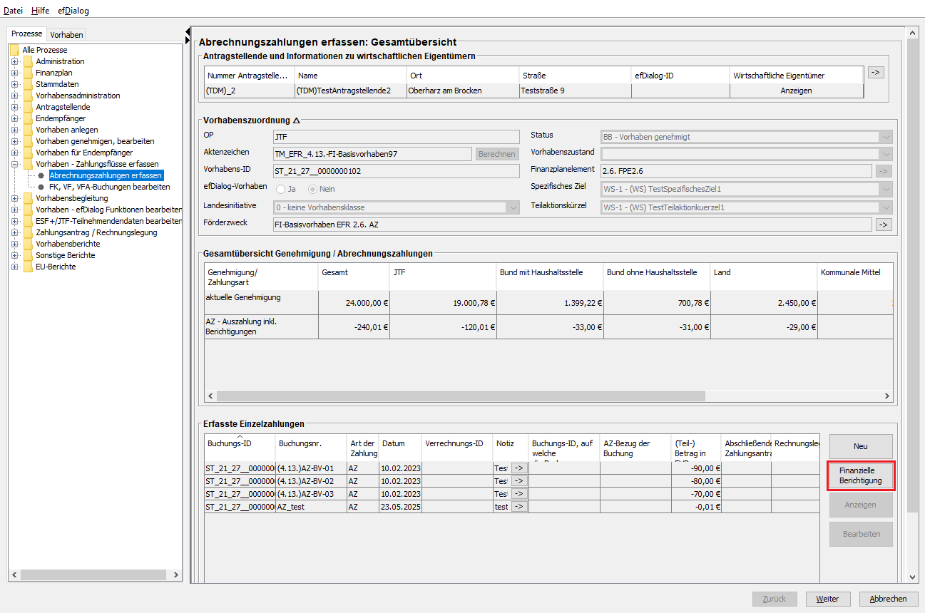This screenshot has height=613, width=925.
Task: Switch to the Vorhaben tab
Action: pos(66,35)
